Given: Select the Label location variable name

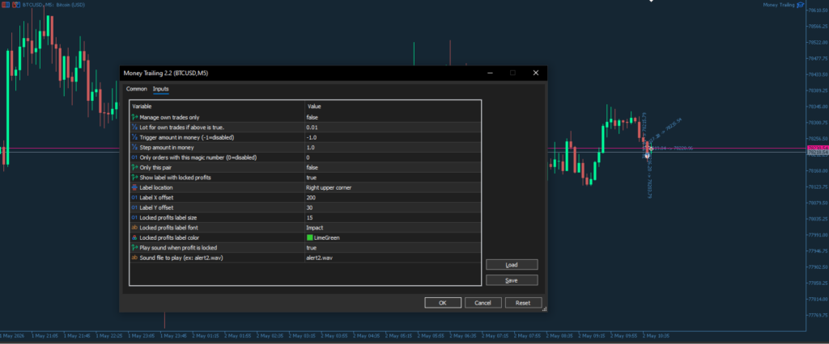Looking at the screenshot, I should [156, 187].
